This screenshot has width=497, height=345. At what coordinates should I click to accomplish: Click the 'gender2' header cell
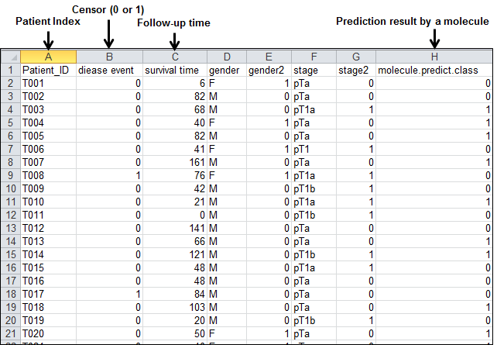click(269, 70)
